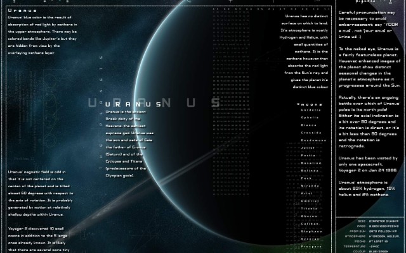This screenshot has width=406, height=253.
Task: Click the "moons" list heading
Action: [x=310, y=104]
